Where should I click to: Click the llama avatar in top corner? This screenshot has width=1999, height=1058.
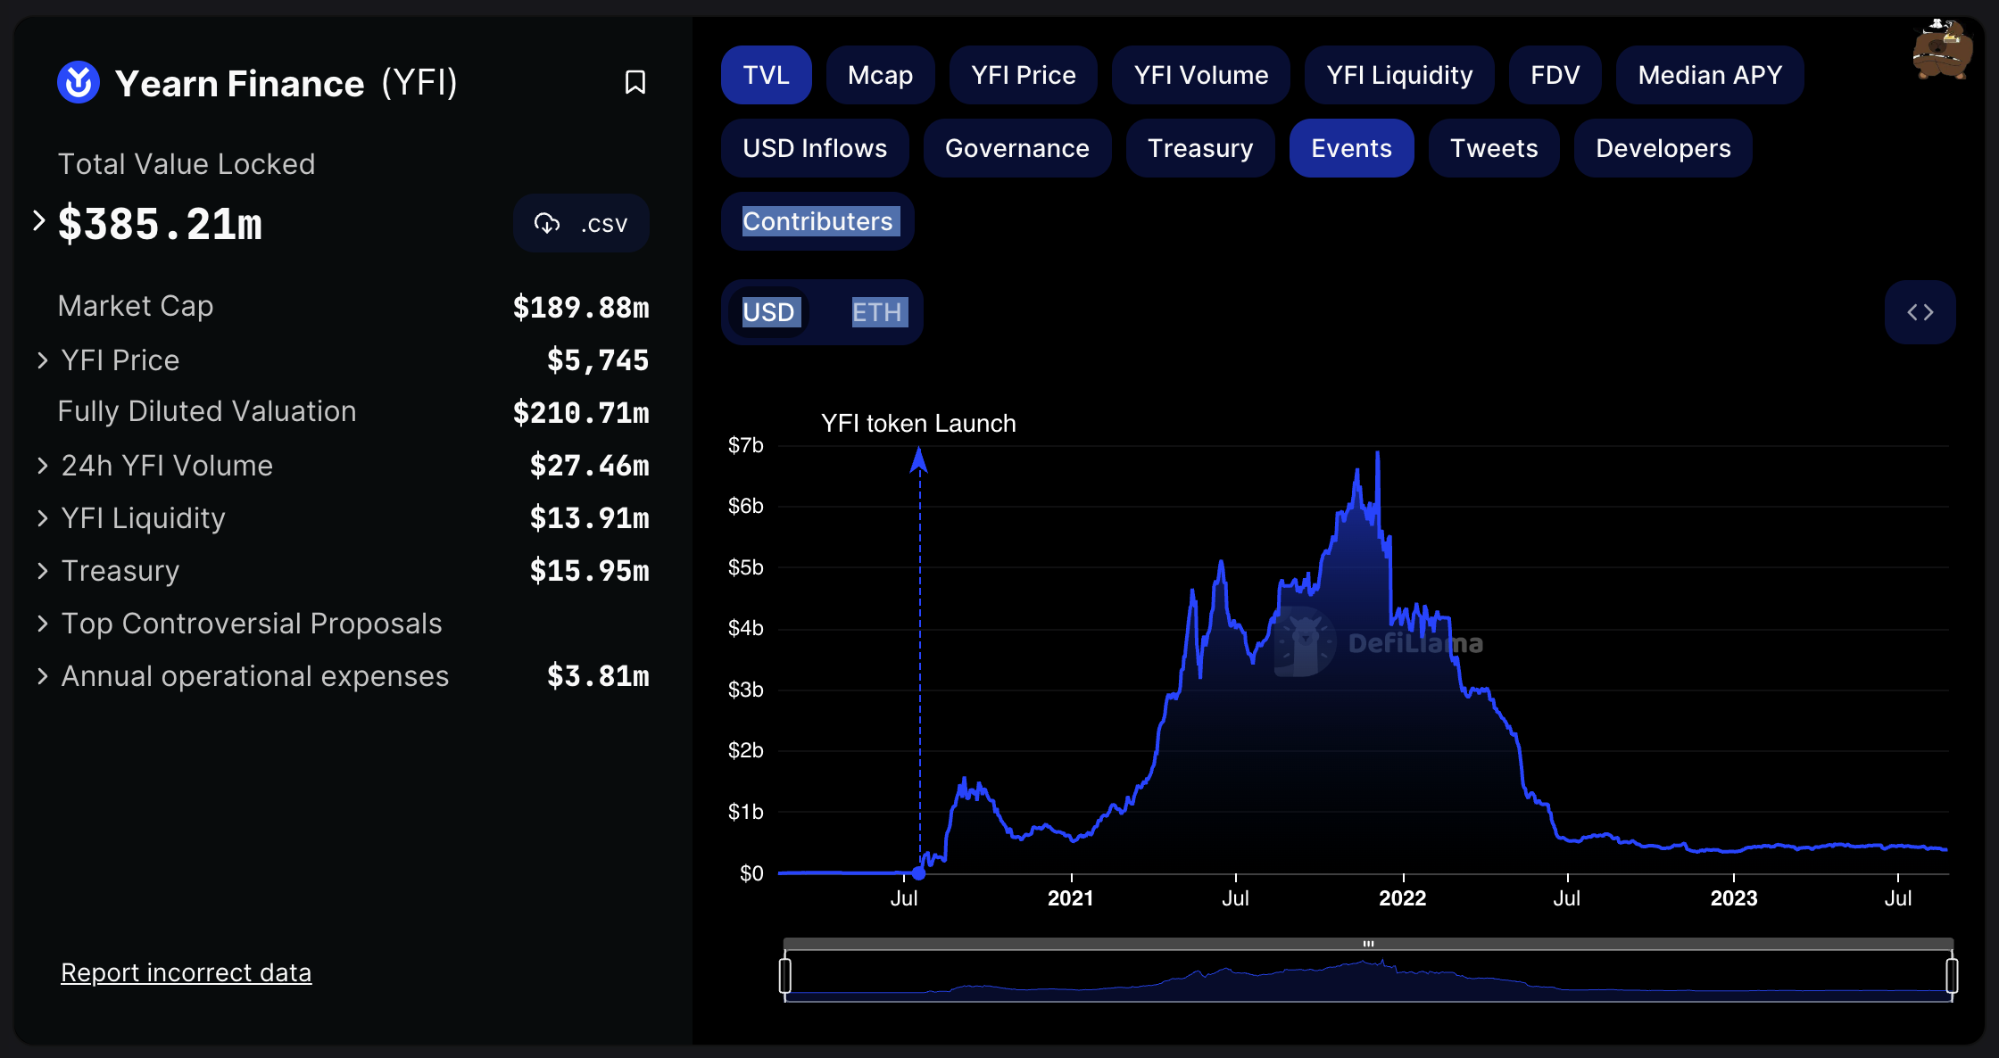click(x=1941, y=50)
